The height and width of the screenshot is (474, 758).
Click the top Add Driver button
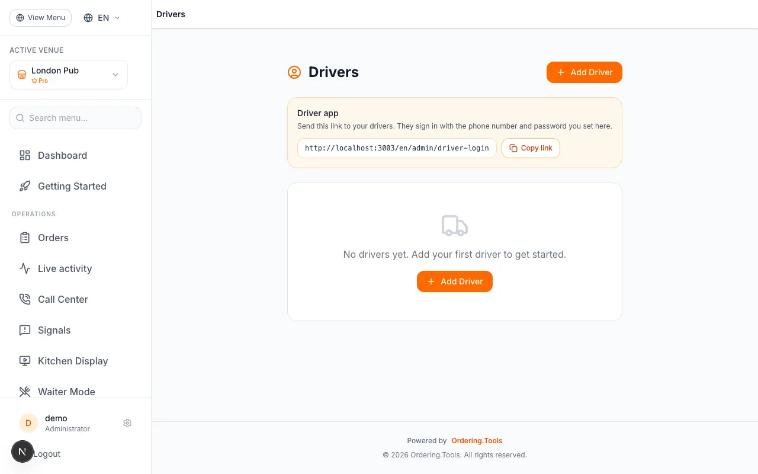click(x=584, y=72)
